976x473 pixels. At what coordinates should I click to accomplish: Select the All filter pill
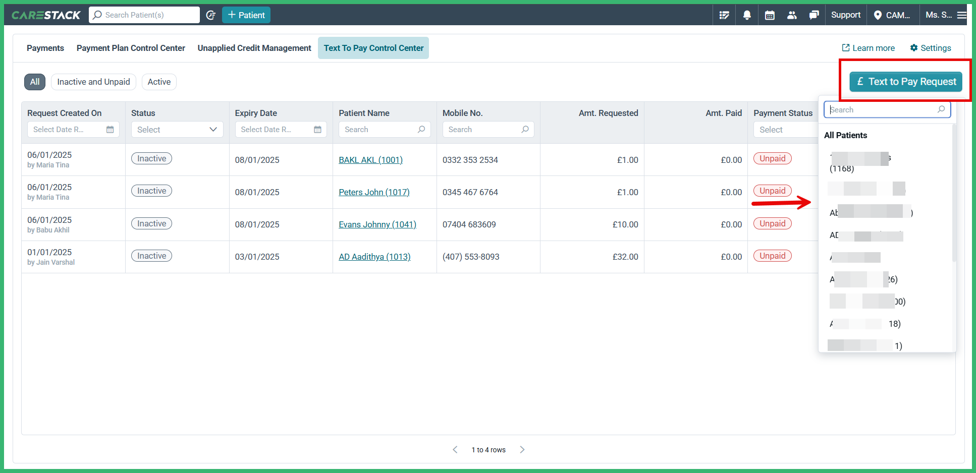(x=35, y=81)
